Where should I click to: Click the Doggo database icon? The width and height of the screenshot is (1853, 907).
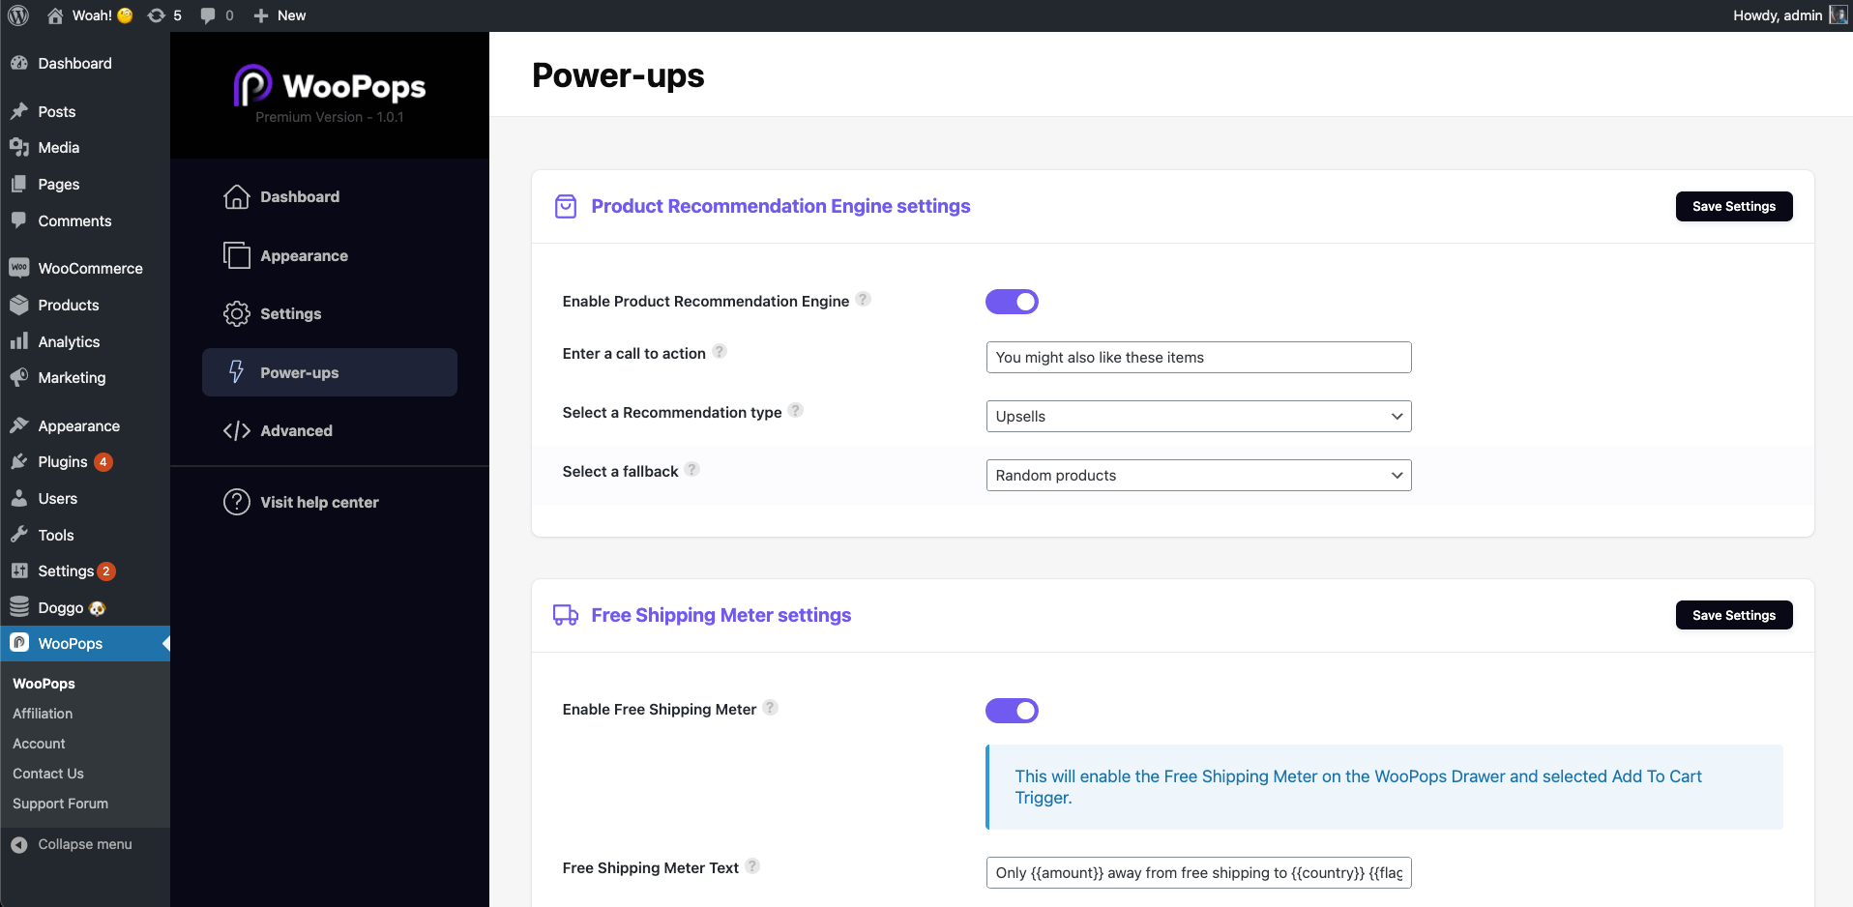[x=19, y=607]
